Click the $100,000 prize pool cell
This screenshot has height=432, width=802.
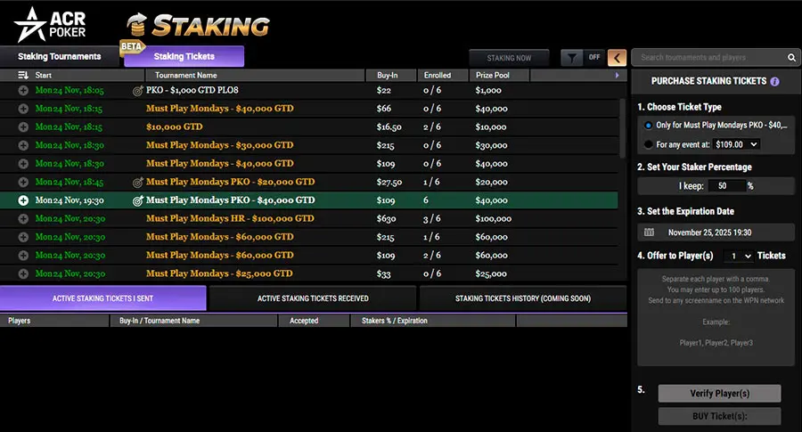click(494, 219)
